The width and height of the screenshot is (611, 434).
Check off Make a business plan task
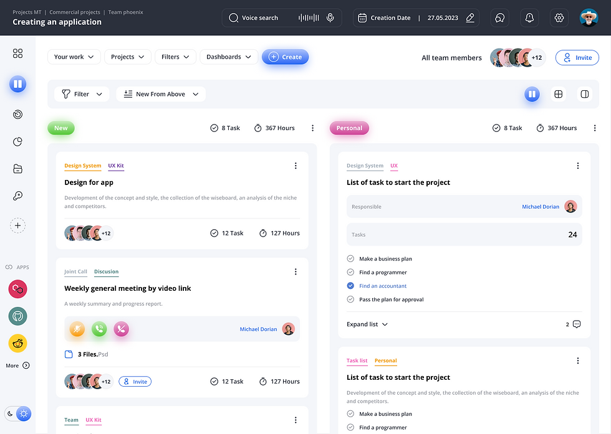coord(350,258)
